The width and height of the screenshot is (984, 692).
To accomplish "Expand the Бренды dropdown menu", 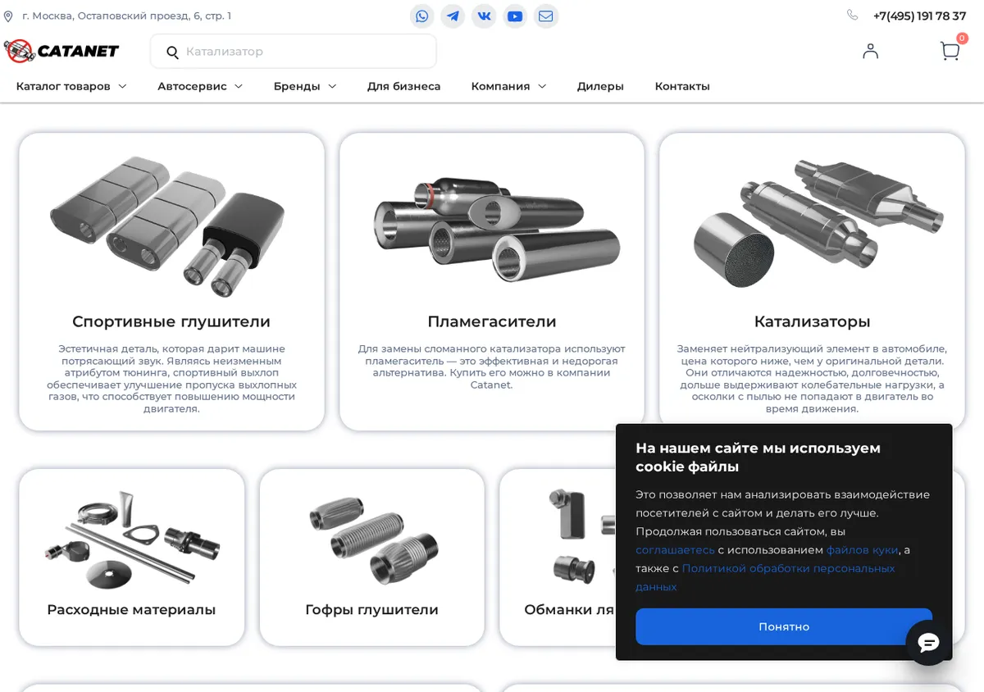I will [x=305, y=86].
